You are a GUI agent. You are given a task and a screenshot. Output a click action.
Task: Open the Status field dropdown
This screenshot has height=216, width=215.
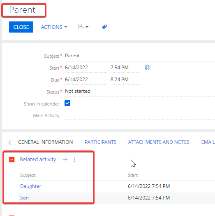[x=140, y=91]
